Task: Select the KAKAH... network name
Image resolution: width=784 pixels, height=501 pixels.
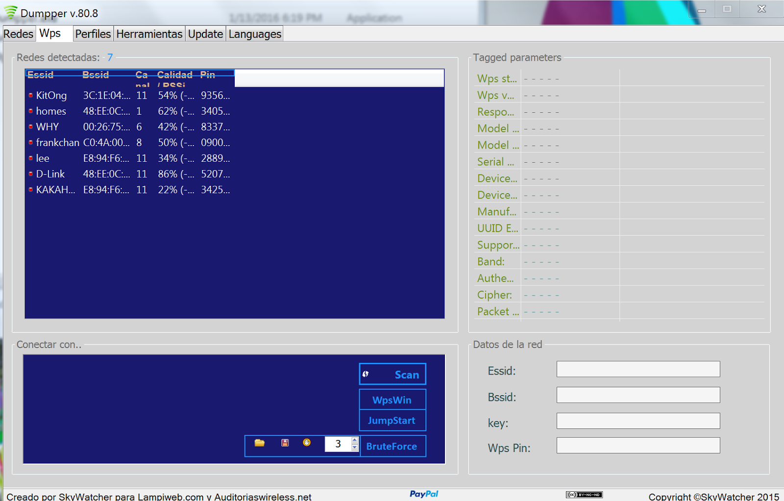Action: (x=55, y=190)
